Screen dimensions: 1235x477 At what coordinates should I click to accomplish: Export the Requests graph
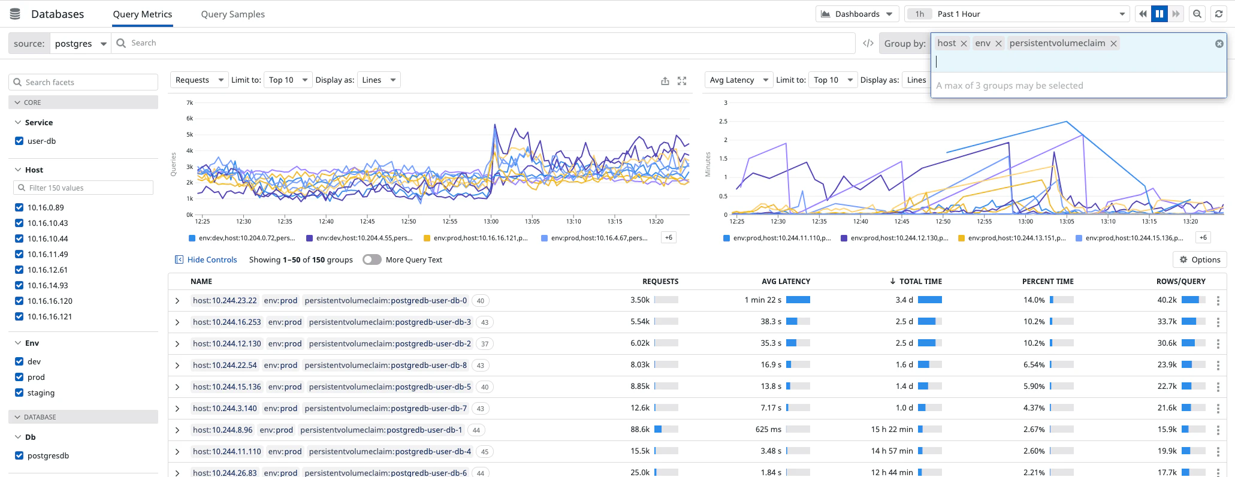(x=665, y=81)
